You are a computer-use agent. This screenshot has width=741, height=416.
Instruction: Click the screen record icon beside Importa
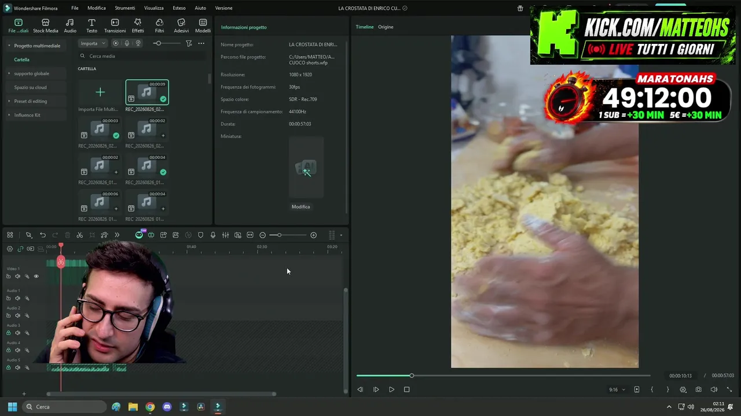(116, 43)
